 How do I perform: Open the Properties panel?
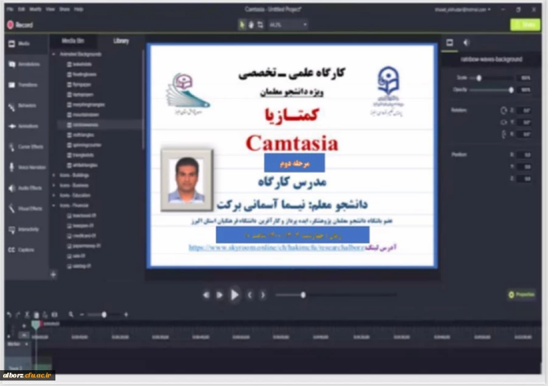pyautogui.click(x=521, y=294)
